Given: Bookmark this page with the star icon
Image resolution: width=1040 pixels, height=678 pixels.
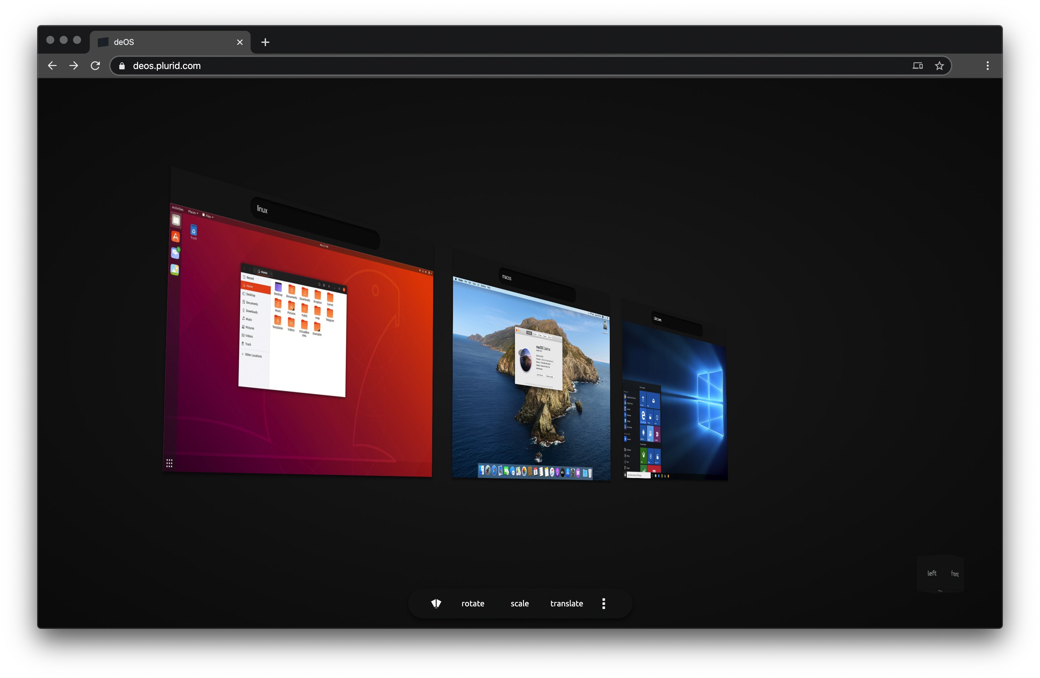Looking at the screenshot, I should tap(939, 66).
